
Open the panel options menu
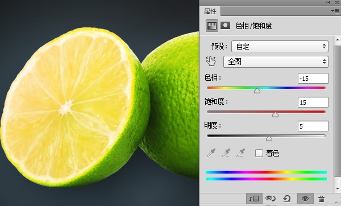pos(335,11)
